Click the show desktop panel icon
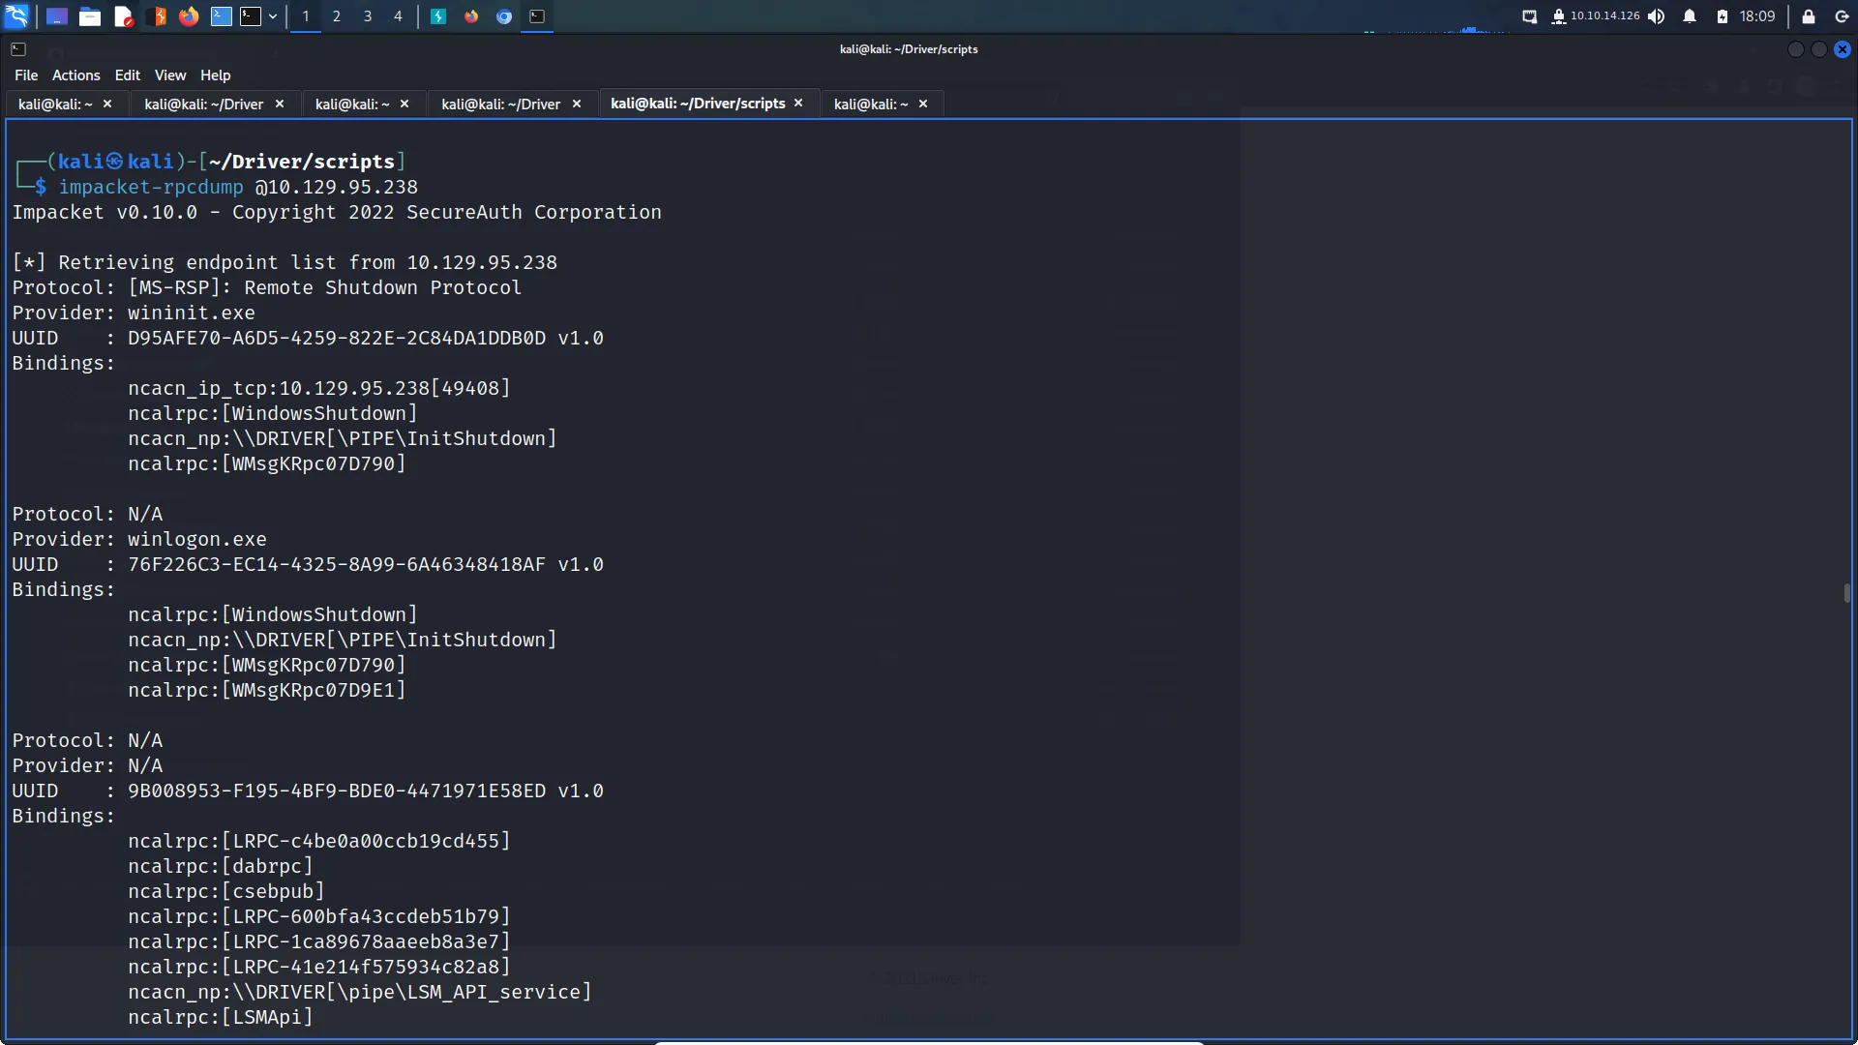This screenshot has height=1045, width=1858. [57, 16]
